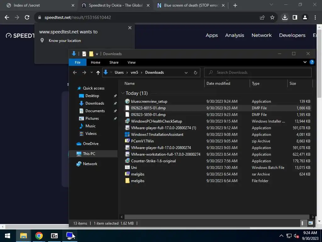Open Desktop in the navigation pane
Image resolution: width=322 pixels, height=242 pixels.
(92, 96)
